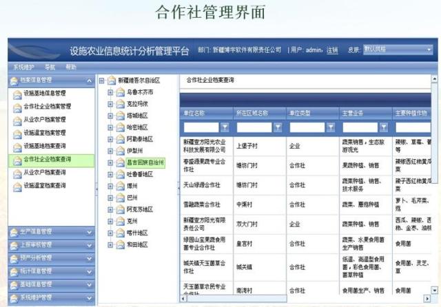Open the 皮肤 skin style dropdown
This screenshot has width=441, height=307.
[x=400, y=50]
